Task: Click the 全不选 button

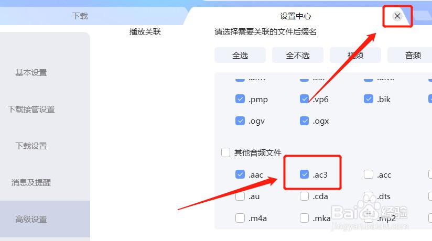Action: [x=298, y=55]
